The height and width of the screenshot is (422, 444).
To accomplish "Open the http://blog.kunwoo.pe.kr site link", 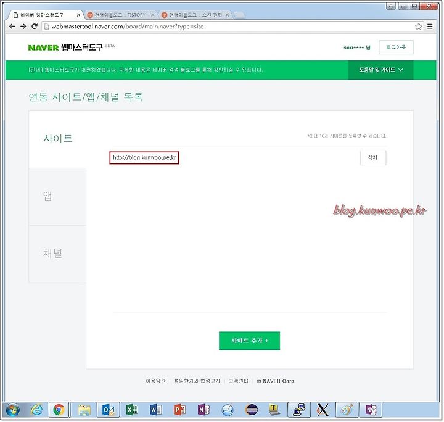I will tap(144, 157).
